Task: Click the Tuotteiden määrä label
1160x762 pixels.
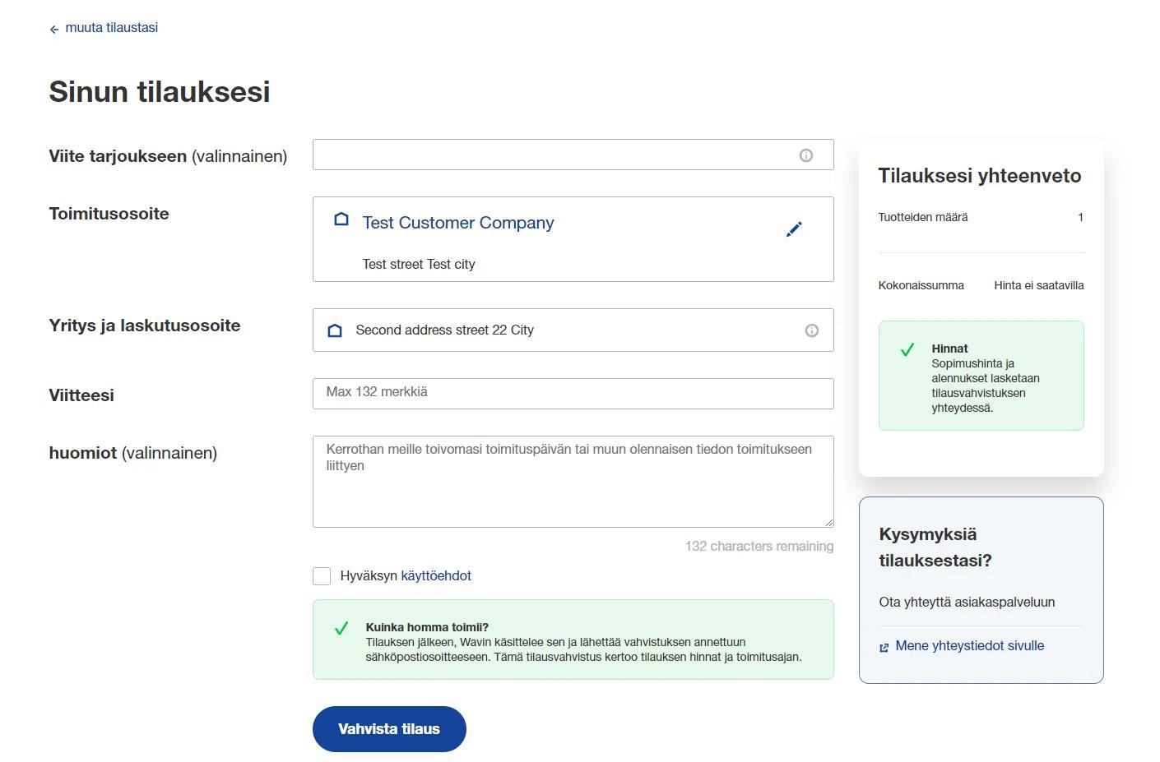Action: click(923, 217)
